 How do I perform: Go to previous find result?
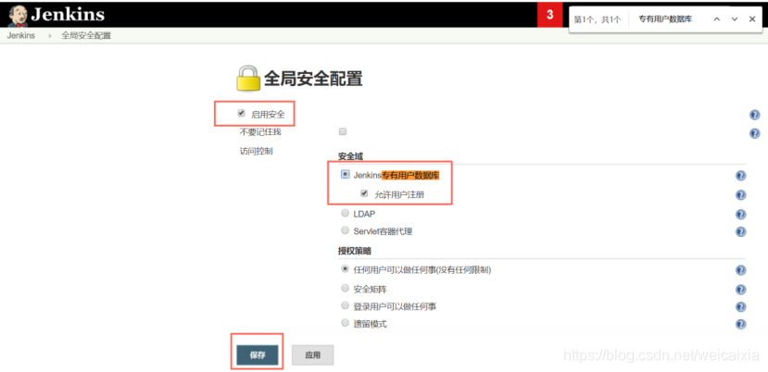coord(716,19)
